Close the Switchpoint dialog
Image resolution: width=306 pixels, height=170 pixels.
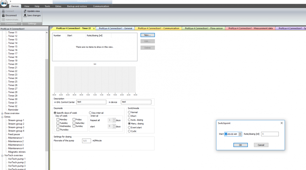282,123
